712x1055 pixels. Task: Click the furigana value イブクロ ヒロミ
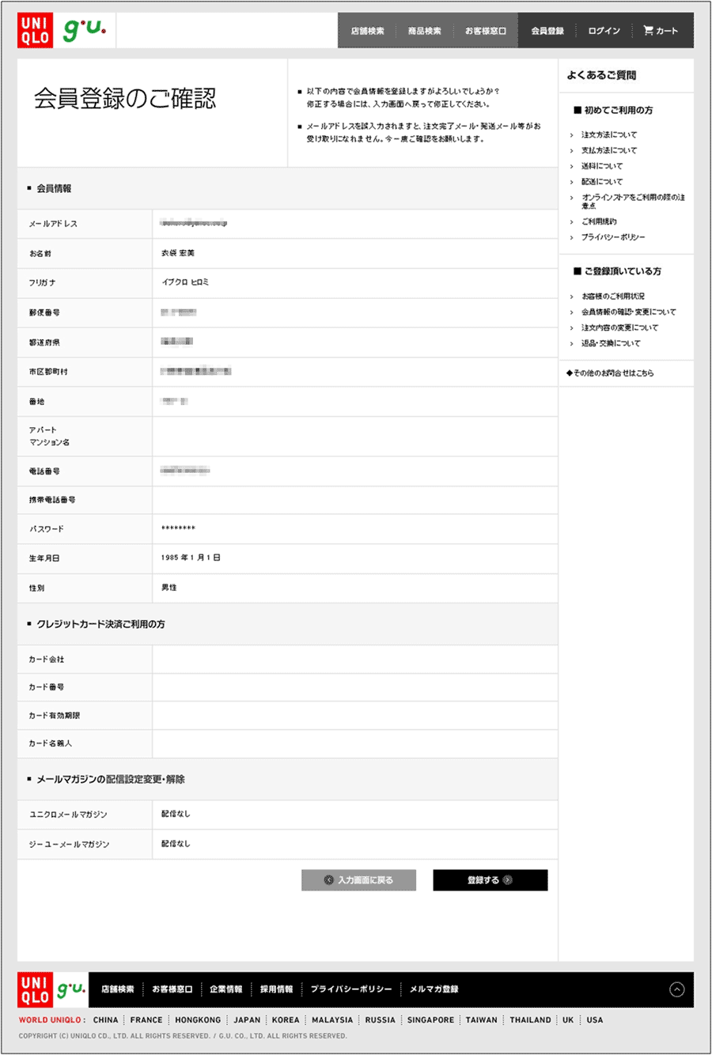coord(185,282)
